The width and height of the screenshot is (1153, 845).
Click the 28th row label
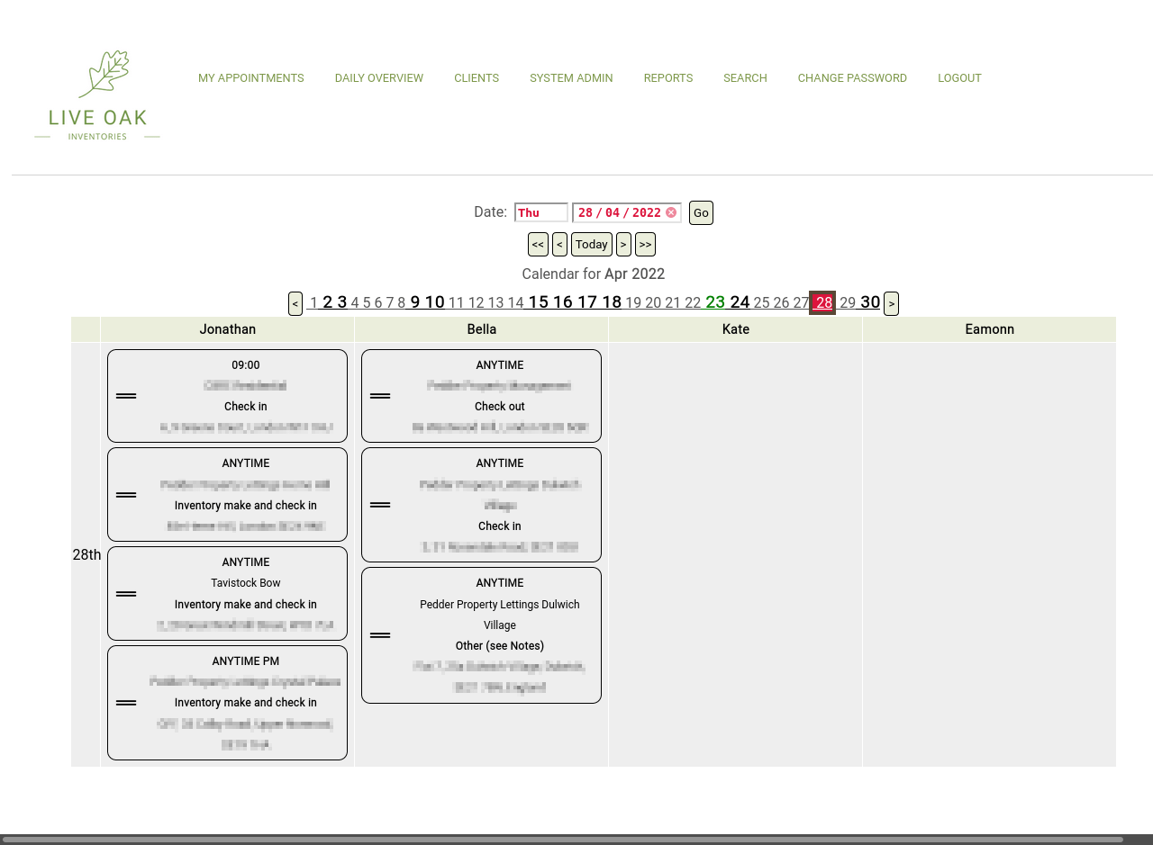pyautogui.click(x=86, y=555)
